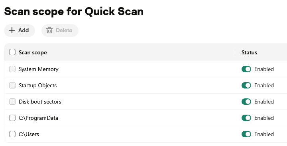287x146 pixels.
Task: Toggle off C:\ProgramData scan status
Action: click(x=246, y=118)
